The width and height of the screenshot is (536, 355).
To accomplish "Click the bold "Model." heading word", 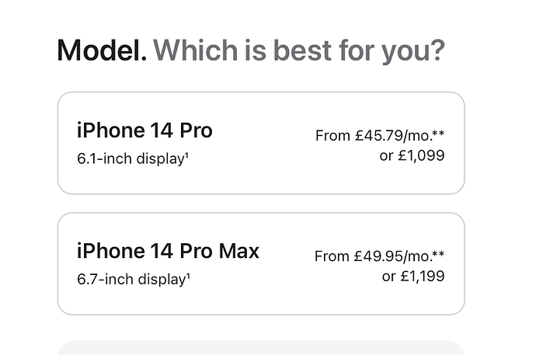I will click(101, 51).
